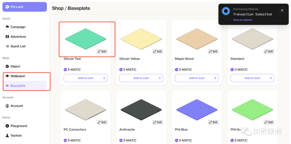
Task: Click the Wallpaper layers icon
Action: [7, 76]
